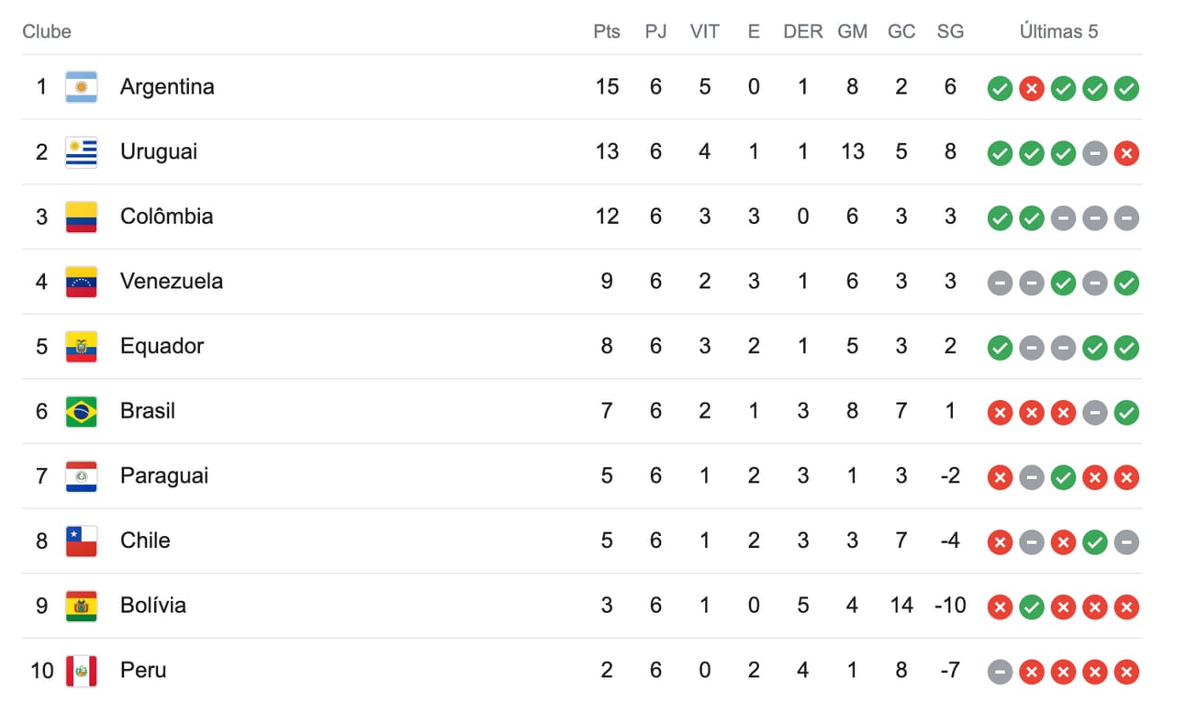Image resolution: width=1186 pixels, height=702 pixels.
Task: Click the Pts column header
Action: pos(606,31)
